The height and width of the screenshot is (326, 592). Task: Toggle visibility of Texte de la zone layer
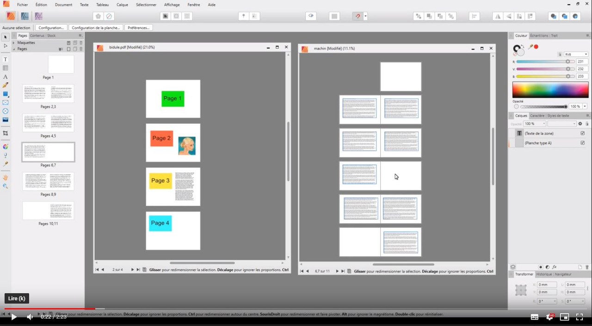[x=582, y=133]
